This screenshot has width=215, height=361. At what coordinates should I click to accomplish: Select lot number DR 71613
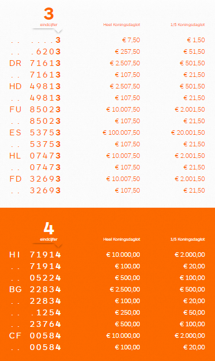point(35,63)
